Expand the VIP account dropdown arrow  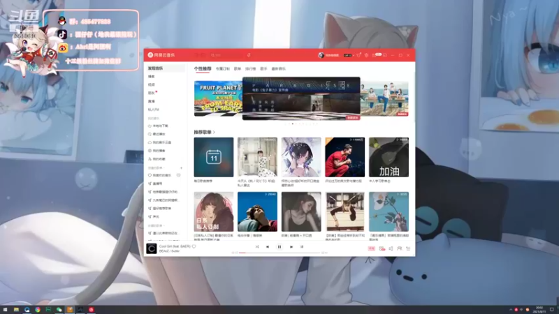tap(354, 55)
